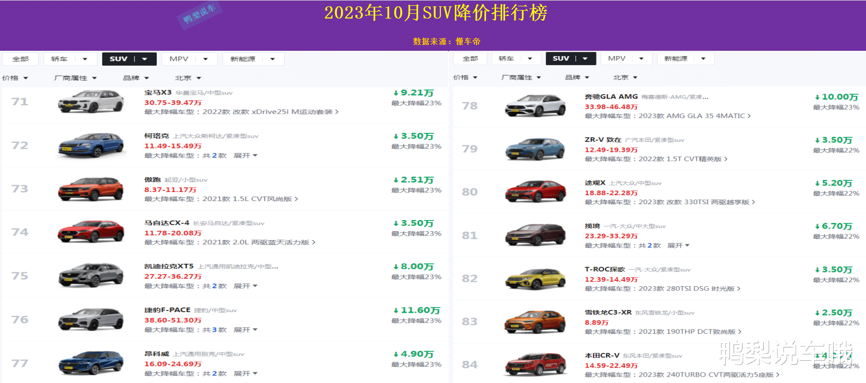Click the 昂科威 car thumbnail
The image size is (866, 383).
91,363
